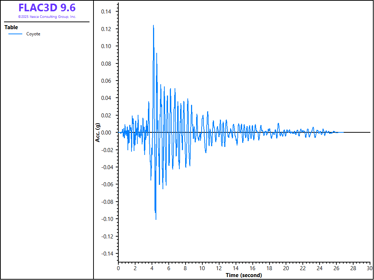
Task: Click the Itasca Consulting Group copyright text
Action: [x=47, y=17]
